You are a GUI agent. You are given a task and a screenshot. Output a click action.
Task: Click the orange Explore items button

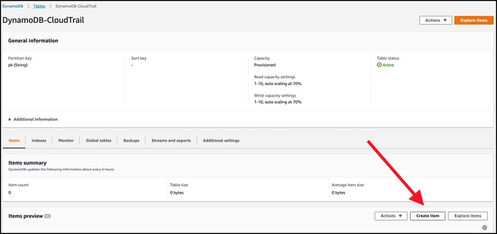(x=474, y=20)
